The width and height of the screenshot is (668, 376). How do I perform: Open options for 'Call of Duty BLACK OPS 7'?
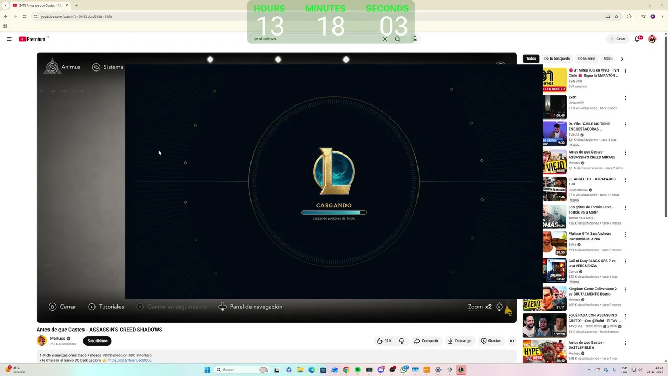(626, 262)
